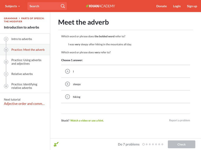Click the first problem progress dot

[143, 144]
